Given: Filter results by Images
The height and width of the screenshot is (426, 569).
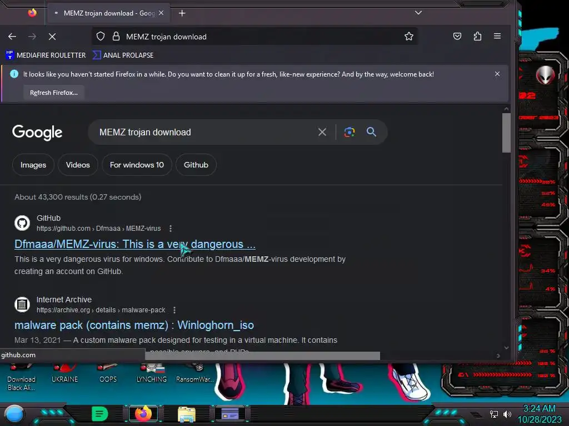Looking at the screenshot, I should [33, 165].
